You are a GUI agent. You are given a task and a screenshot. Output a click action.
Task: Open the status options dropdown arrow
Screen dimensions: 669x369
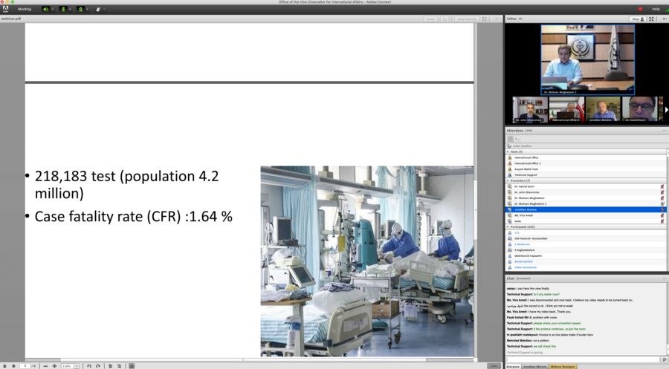pos(105,9)
